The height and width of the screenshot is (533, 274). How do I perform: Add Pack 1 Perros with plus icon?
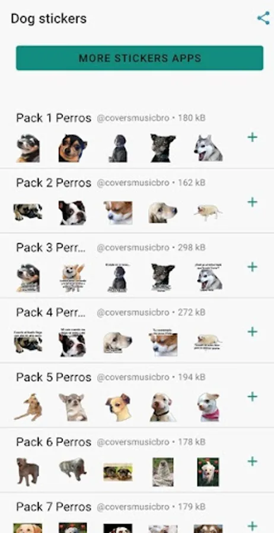click(252, 137)
